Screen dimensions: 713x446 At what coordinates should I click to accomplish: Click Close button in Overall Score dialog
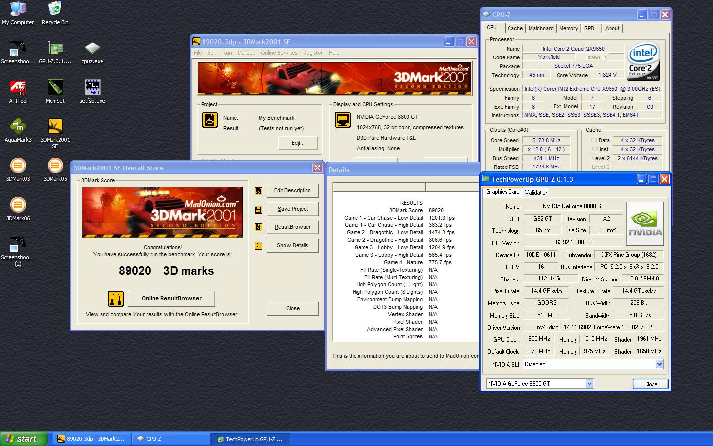pyautogui.click(x=293, y=308)
